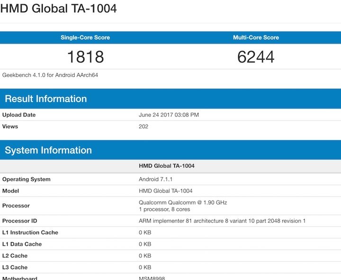341x280 pixels.
Task: Click the Upload Date label
Action: tap(19, 114)
